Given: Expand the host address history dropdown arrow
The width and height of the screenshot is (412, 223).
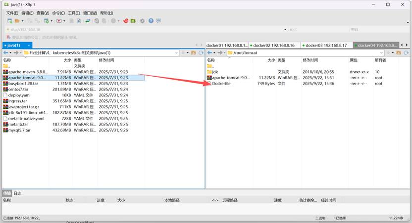Looking at the screenshot, I should point(285,29).
